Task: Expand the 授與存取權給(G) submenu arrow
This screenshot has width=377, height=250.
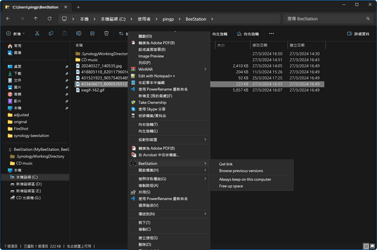Action: 206,179
